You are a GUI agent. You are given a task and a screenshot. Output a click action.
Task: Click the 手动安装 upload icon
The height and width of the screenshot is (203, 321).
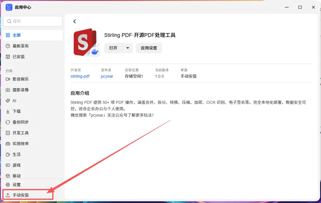tap(8, 195)
